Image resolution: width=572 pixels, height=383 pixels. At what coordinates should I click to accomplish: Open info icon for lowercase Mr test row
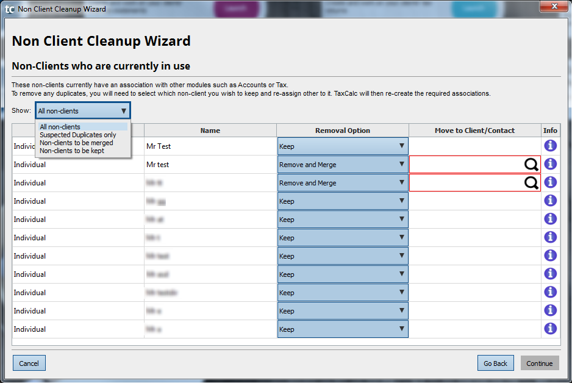pos(550,164)
